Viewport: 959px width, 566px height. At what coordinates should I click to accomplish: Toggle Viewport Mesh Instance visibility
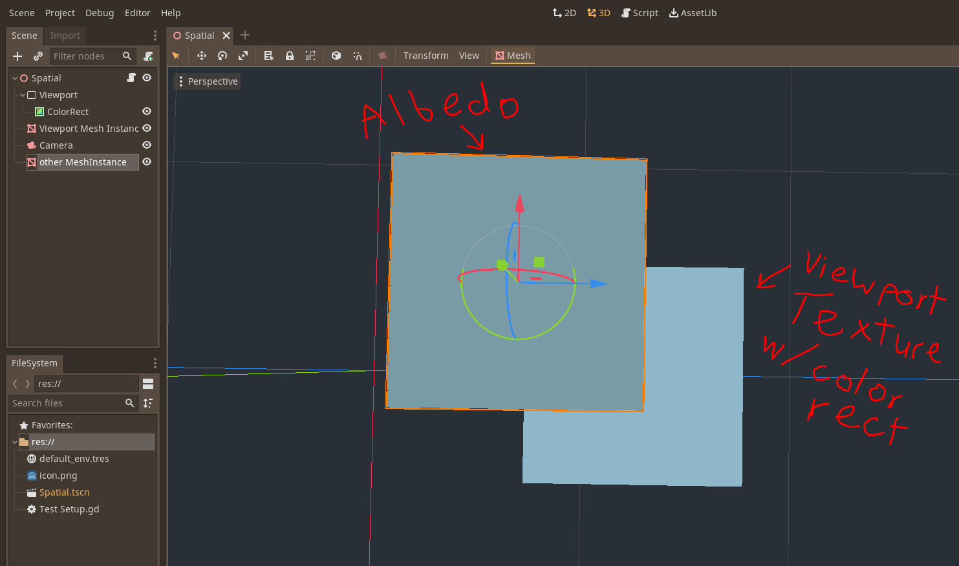coord(147,128)
